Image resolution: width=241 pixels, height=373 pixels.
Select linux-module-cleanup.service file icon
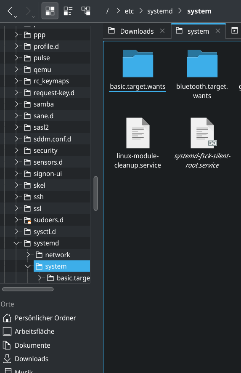138,133
